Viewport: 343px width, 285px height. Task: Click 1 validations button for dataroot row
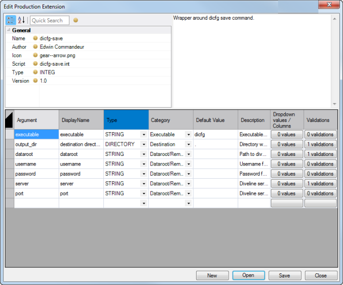pyautogui.click(x=321, y=154)
